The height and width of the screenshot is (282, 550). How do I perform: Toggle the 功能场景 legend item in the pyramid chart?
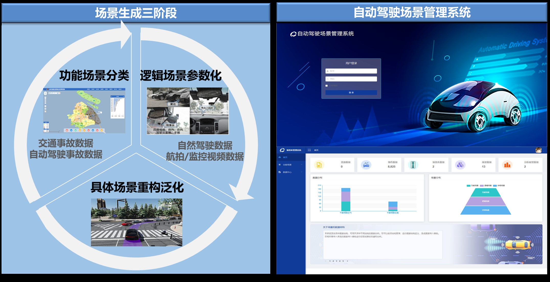[473, 186]
